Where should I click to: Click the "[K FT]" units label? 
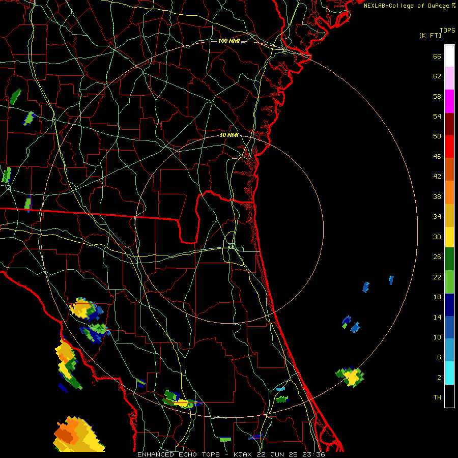(x=430, y=35)
